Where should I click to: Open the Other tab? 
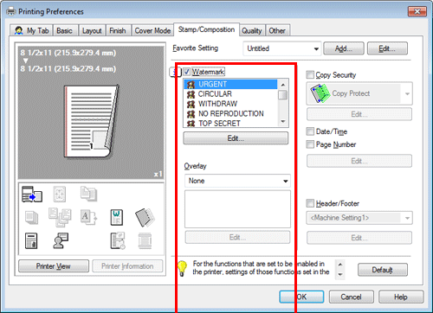point(277,30)
